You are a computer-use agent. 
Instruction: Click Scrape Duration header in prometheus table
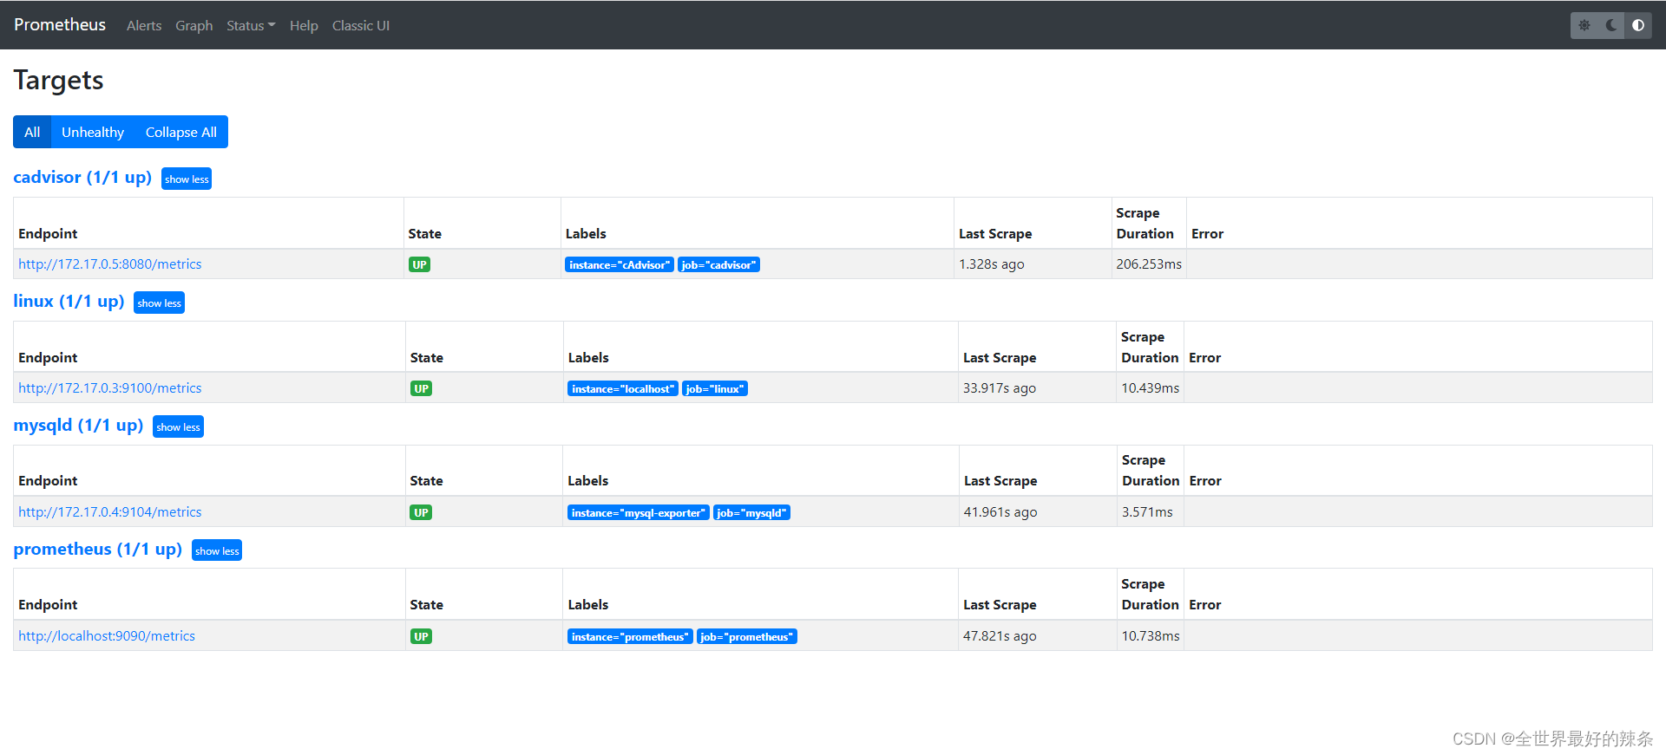1150,595
